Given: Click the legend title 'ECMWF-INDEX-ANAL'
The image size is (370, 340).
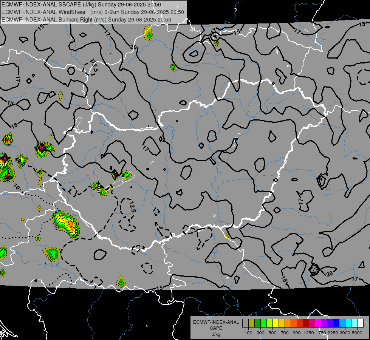Looking at the screenshot, I should tap(216, 322).
